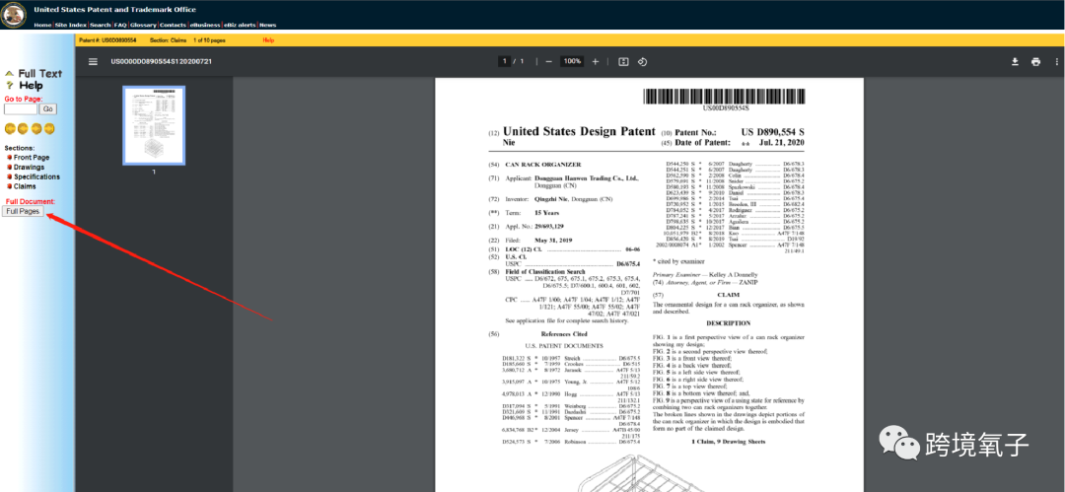This screenshot has height=492, width=1065.
Task: Click the barcode at top of patent
Action: pos(726,97)
